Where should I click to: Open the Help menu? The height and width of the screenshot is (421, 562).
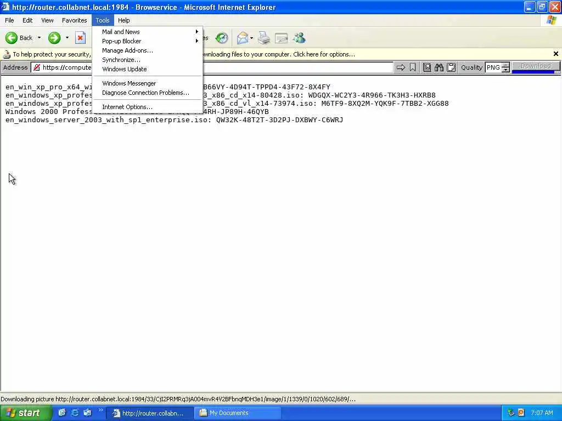(123, 20)
